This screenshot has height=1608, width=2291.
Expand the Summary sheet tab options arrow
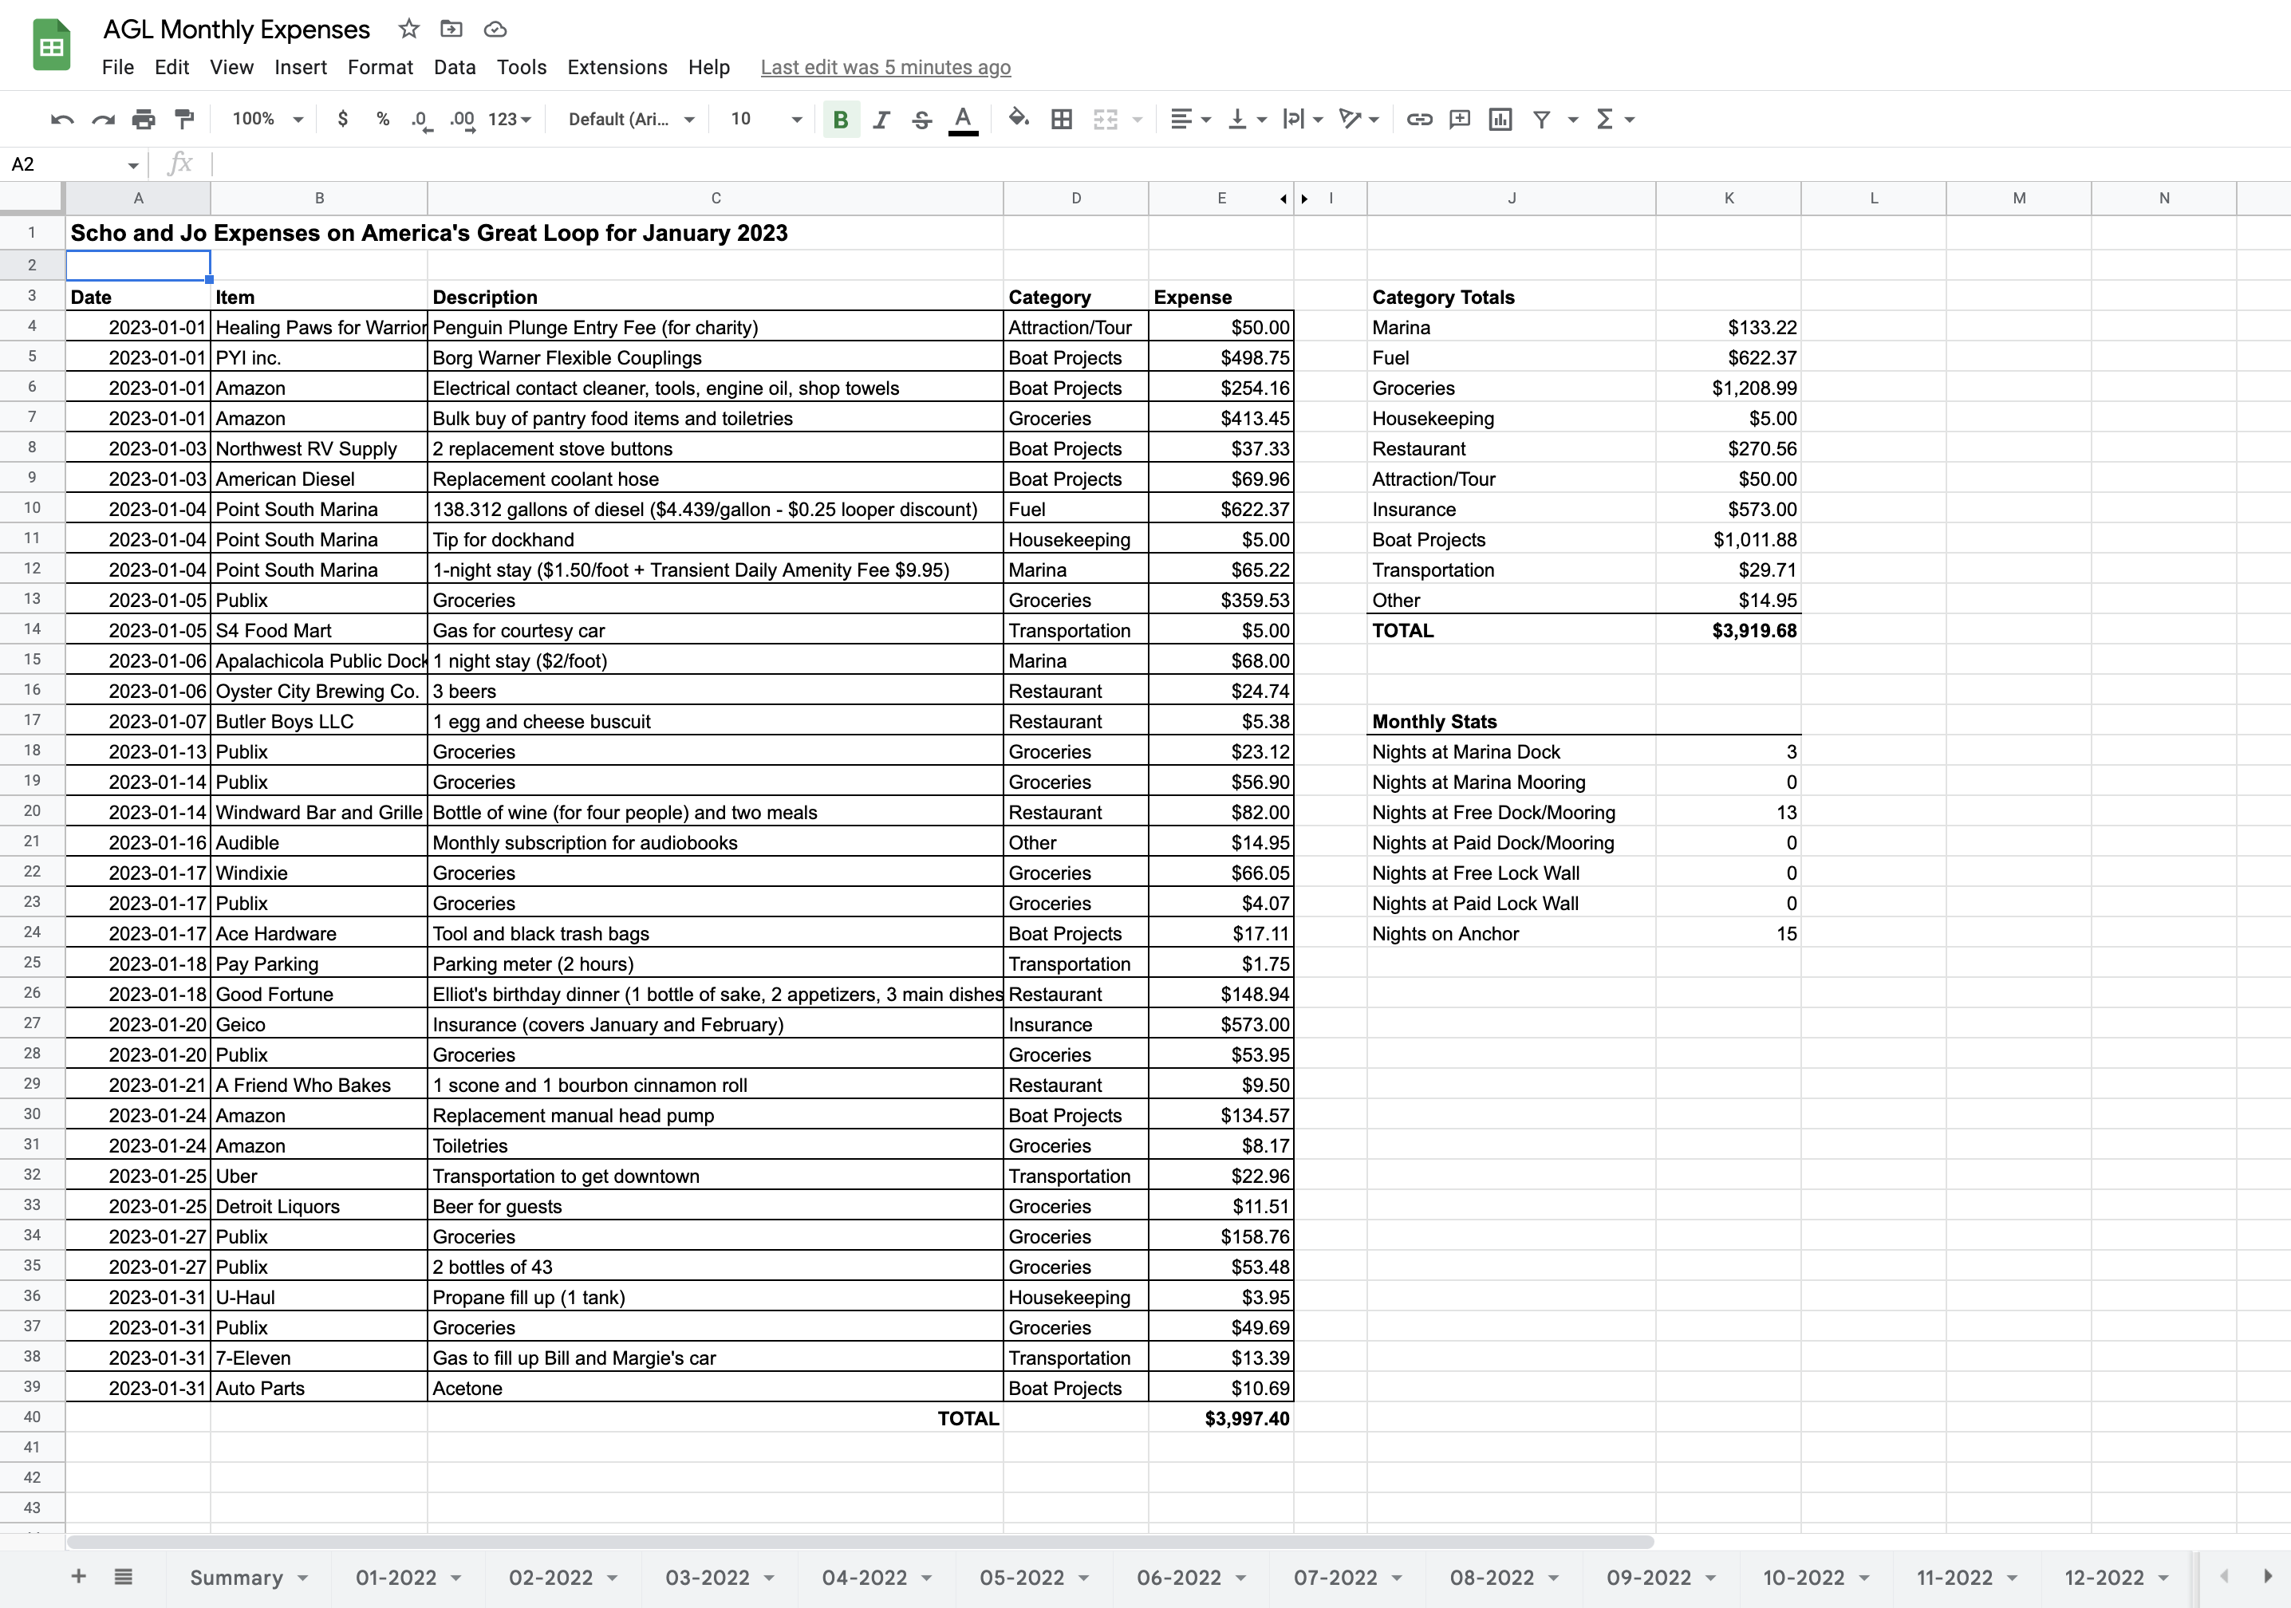[x=303, y=1578]
